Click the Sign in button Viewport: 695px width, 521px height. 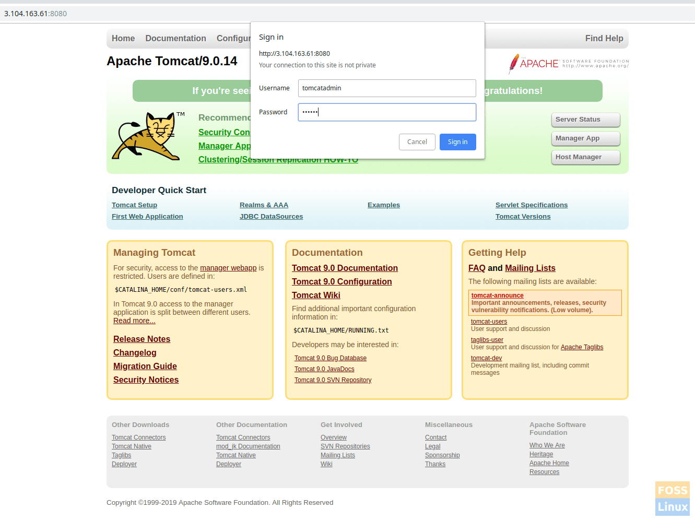tap(457, 142)
